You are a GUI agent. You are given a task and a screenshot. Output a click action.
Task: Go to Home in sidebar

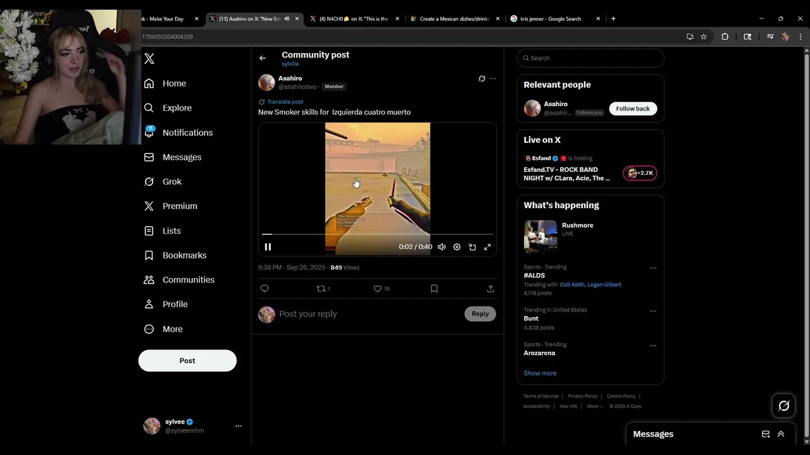(x=165, y=83)
